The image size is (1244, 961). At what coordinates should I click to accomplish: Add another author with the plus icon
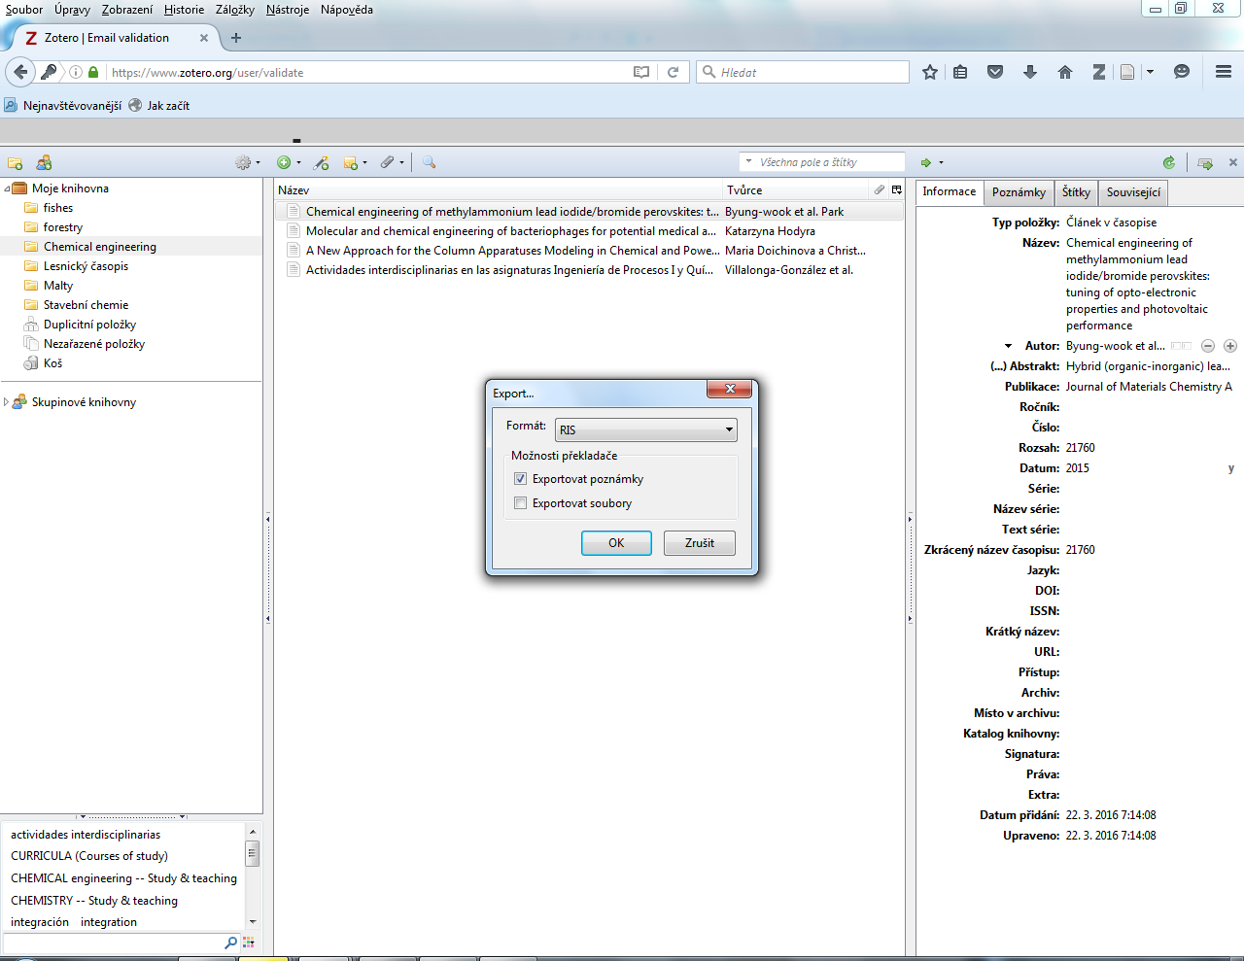[1230, 346]
